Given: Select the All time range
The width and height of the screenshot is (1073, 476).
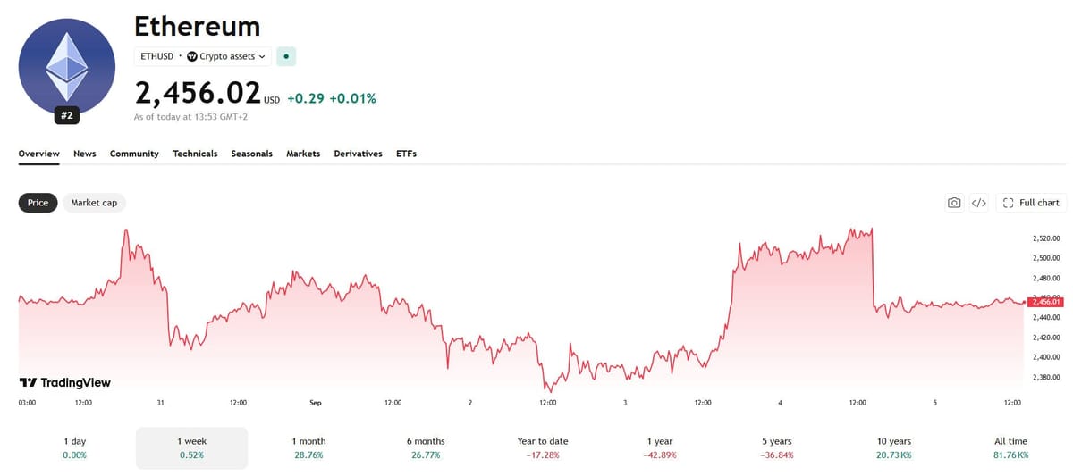Looking at the screenshot, I should [x=1011, y=447].
